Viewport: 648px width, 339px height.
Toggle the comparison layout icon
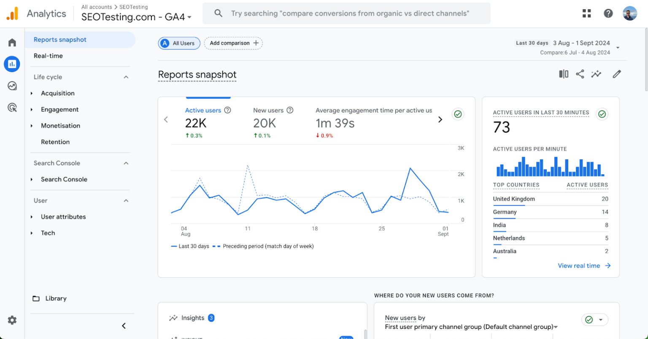tap(563, 74)
